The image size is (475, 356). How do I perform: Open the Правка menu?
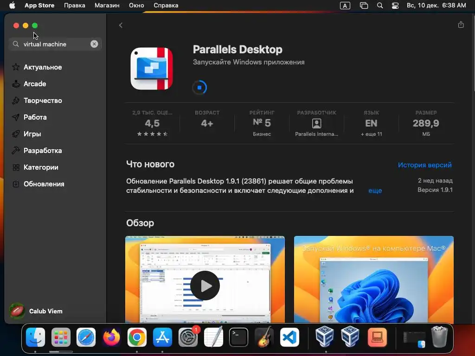click(75, 6)
